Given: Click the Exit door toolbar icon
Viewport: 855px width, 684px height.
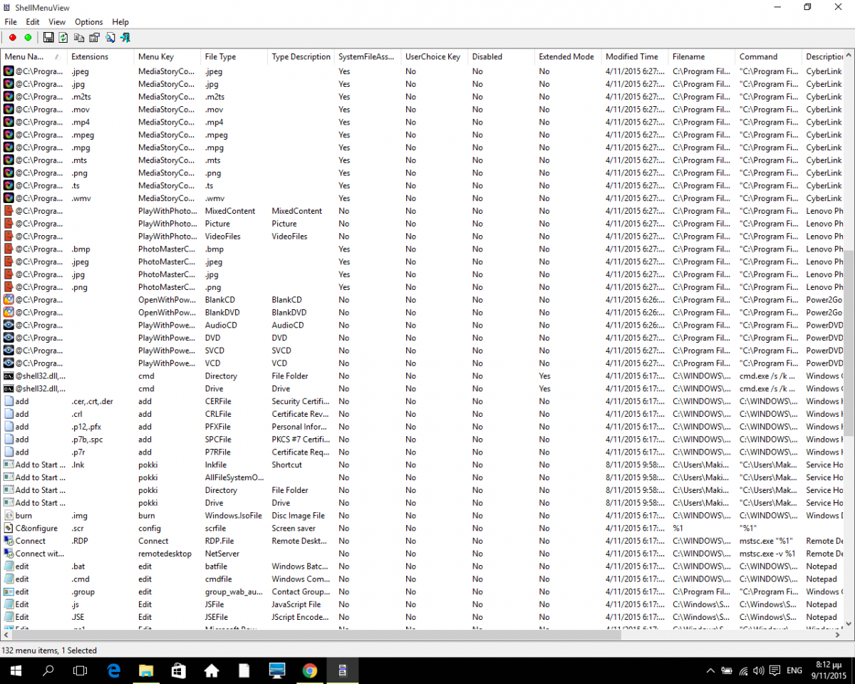Looking at the screenshot, I should pos(125,38).
